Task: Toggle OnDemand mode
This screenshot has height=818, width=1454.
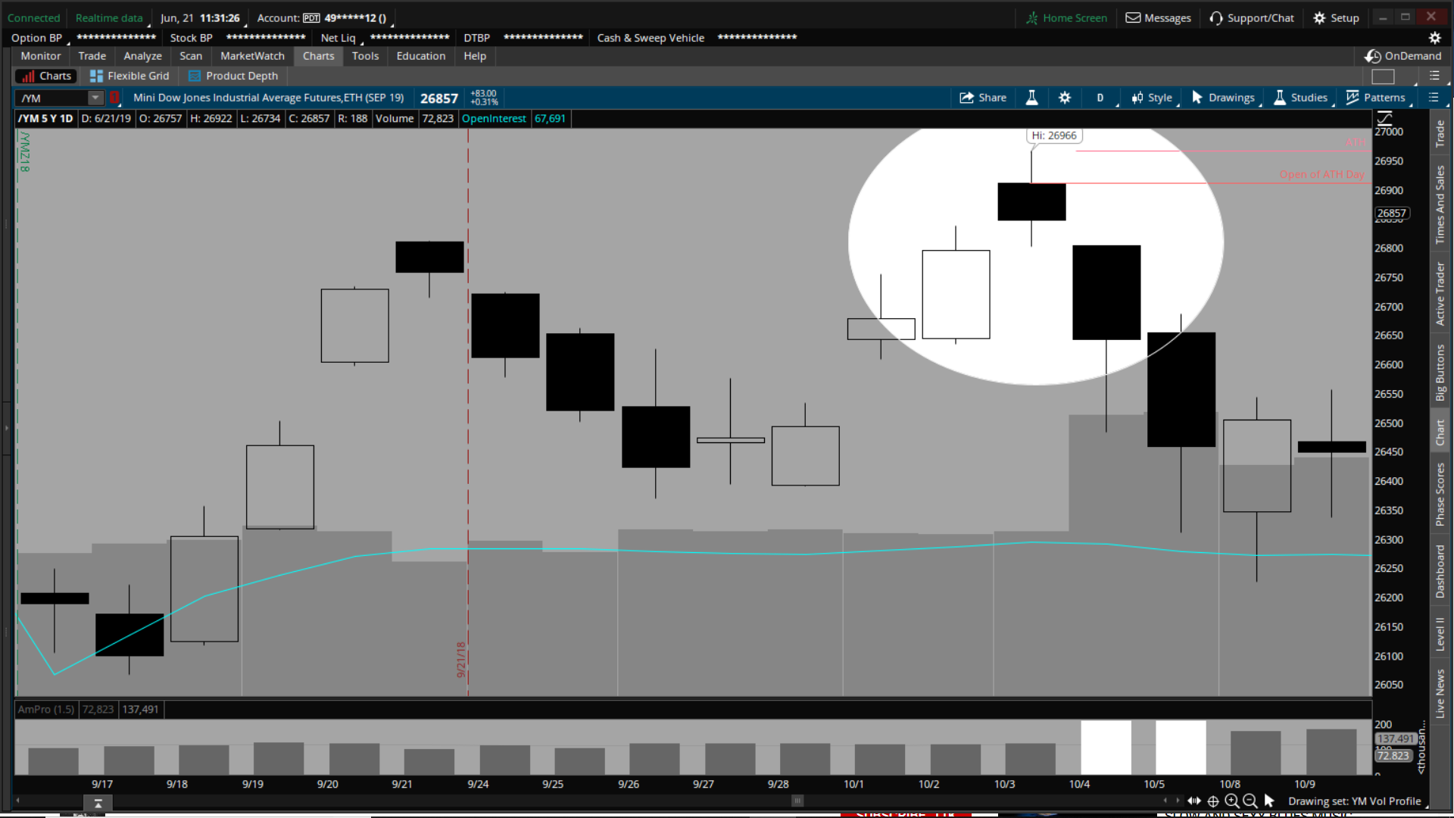Action: (x=1403, y=56)
